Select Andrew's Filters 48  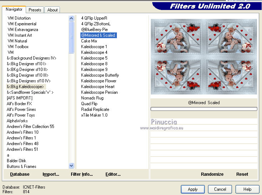pos(23,144)
